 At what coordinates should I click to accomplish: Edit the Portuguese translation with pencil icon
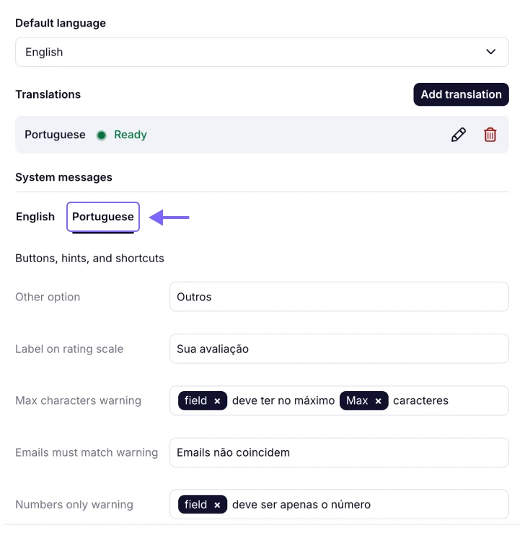pyautogui.click(x=458, y=135)
